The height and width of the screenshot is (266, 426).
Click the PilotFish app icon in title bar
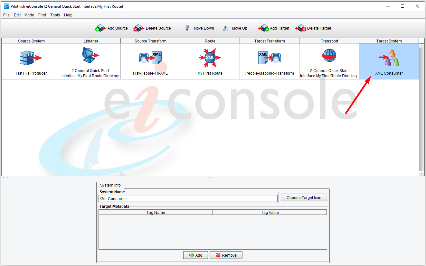[x=6, y=6]
